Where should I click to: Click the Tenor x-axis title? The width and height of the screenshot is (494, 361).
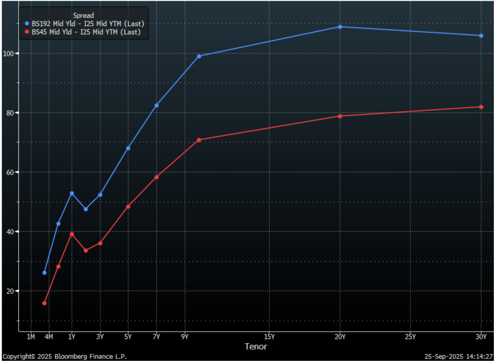click(x=256, y=347)
